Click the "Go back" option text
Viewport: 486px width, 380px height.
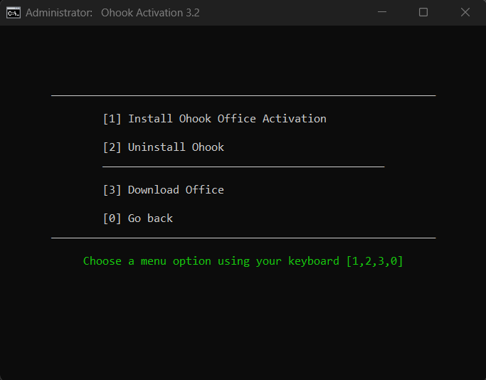(x=150, y=218)
